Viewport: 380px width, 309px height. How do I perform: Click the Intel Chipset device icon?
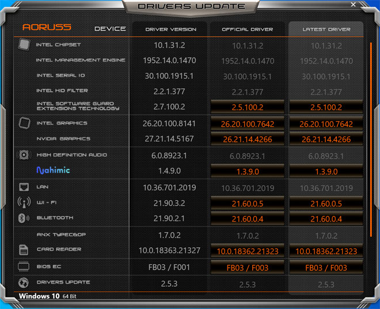point(24,44)
